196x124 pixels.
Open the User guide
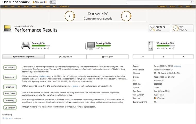pos(108,57)
